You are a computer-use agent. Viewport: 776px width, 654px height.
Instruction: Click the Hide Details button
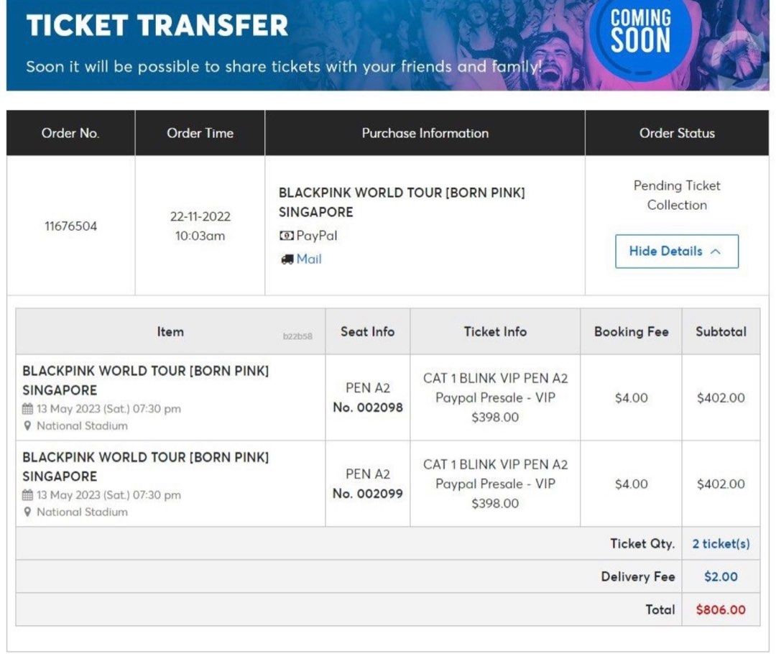pos(677,252)
